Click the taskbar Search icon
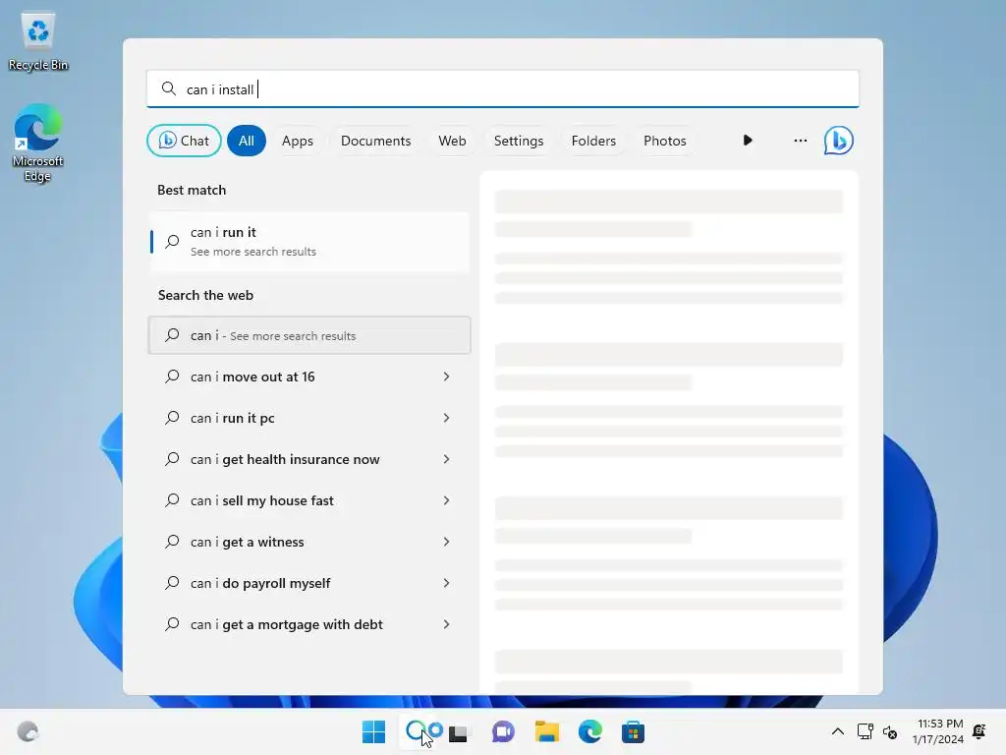The width and height of the screenshot is (1006, 755). point(416,731)
